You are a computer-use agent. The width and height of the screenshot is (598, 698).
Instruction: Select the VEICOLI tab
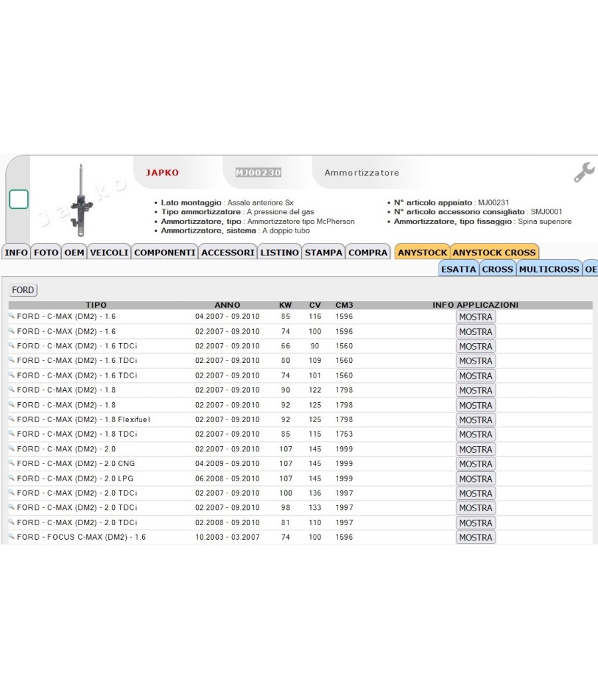pyautogui.click(x=109, y=253)
